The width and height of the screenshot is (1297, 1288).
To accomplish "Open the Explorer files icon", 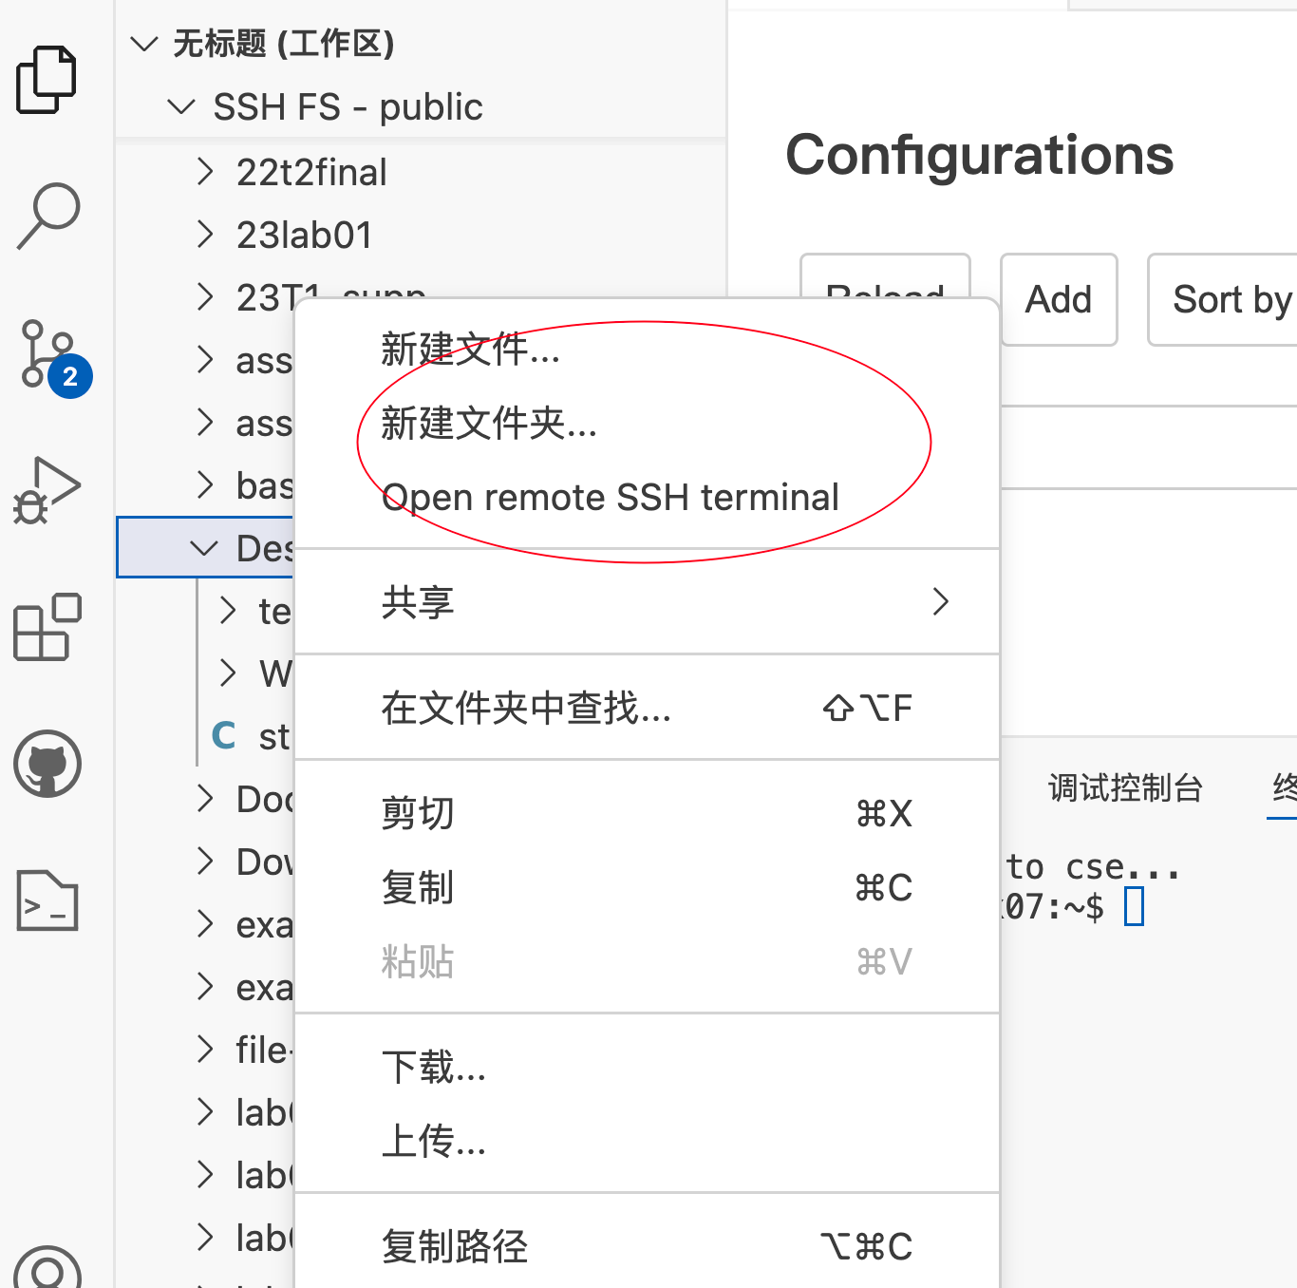I will [x=47, y=80].
